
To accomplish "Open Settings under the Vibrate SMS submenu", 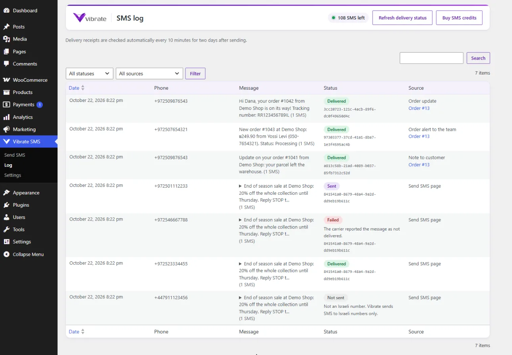I will pos(13,175).
